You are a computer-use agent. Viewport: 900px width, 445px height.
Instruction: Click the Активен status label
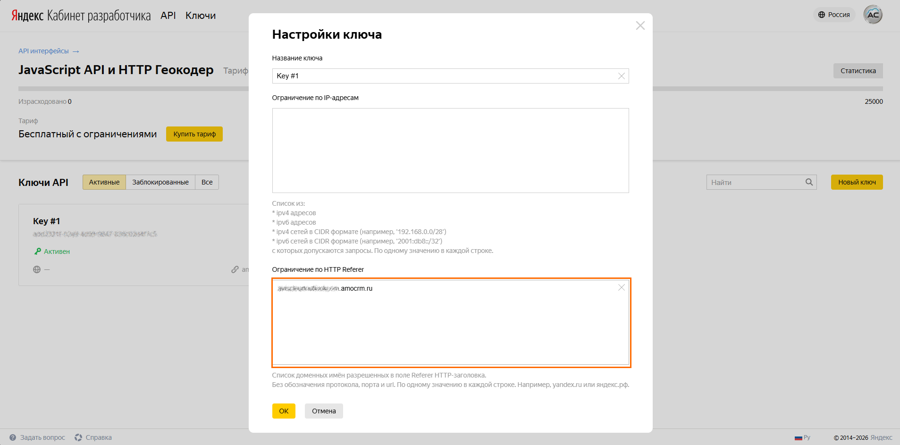click(57, 252)
